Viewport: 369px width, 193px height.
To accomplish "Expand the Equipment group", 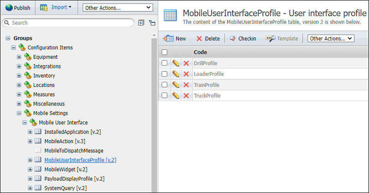I will (x=19, y=57).
